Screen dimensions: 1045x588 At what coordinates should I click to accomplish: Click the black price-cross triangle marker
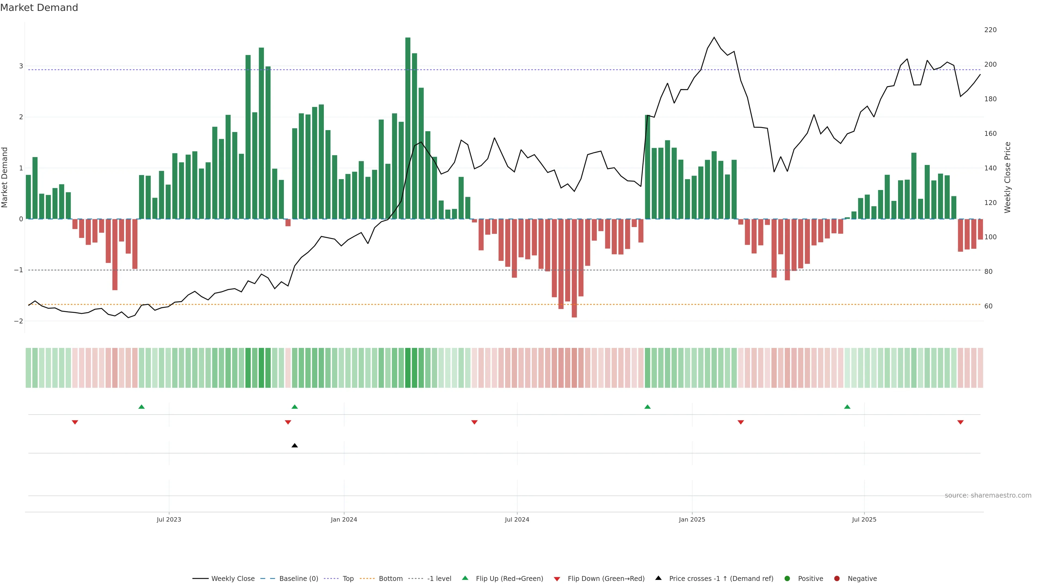tap(294, 446)
